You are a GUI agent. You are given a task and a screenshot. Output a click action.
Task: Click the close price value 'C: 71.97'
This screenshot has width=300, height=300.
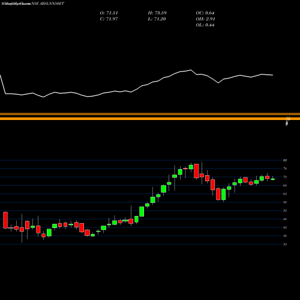pyautogui.click(x=109, y=19)
